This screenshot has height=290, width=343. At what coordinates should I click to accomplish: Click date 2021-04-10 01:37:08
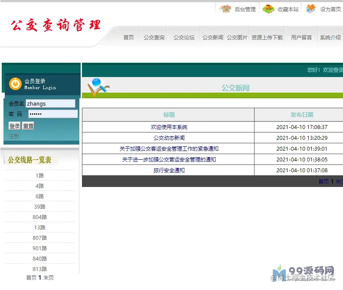tap(302, 171)
